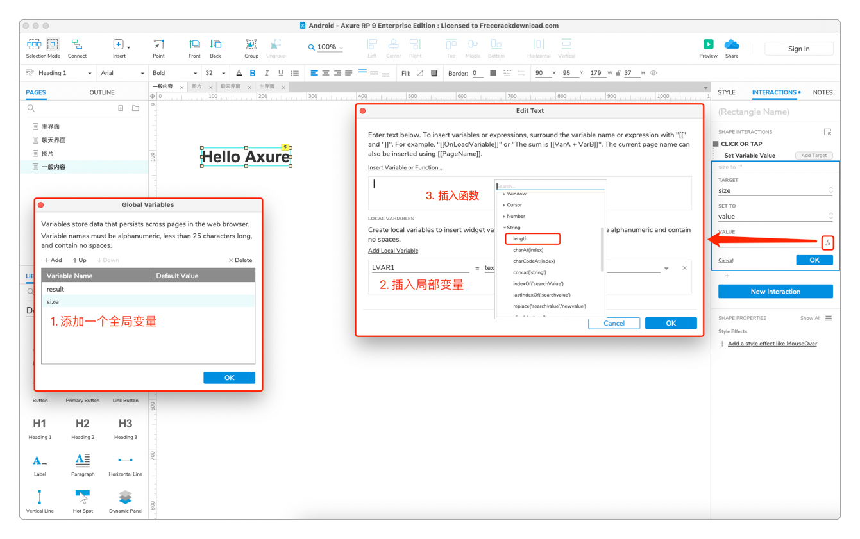Image resolution: width=860 pixels, height=539 pixels.
Task: Click the Preview play icon
Action: pyautogui.click(x=708, y=44)
